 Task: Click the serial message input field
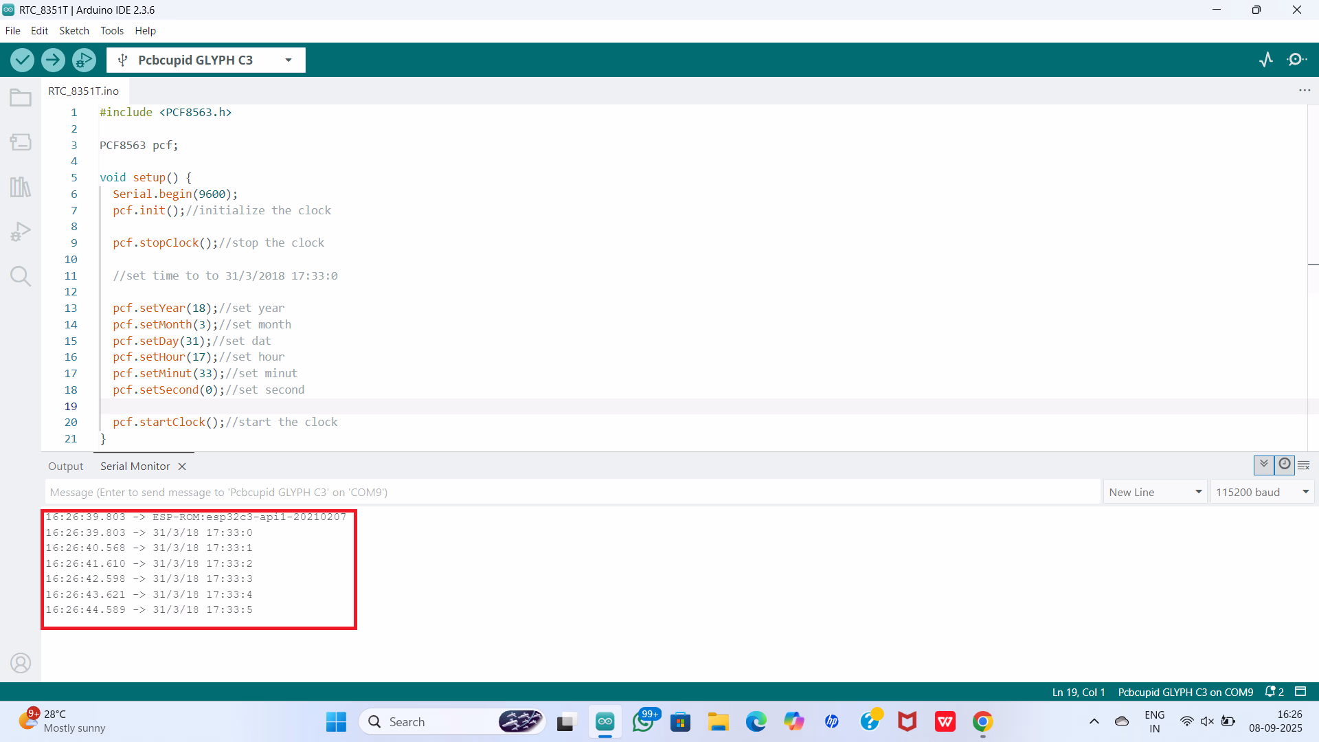coord(572,492)
